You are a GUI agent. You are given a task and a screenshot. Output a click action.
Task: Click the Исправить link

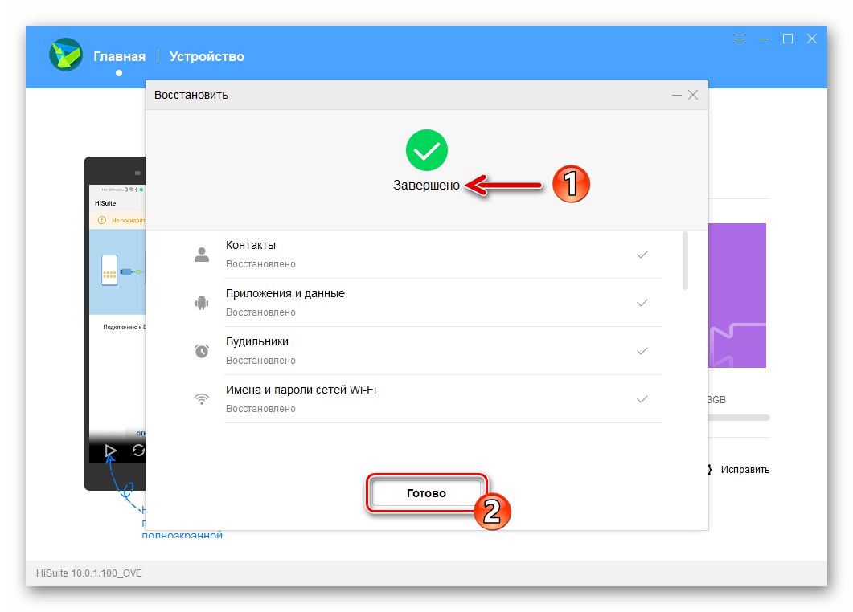(744, 470)
